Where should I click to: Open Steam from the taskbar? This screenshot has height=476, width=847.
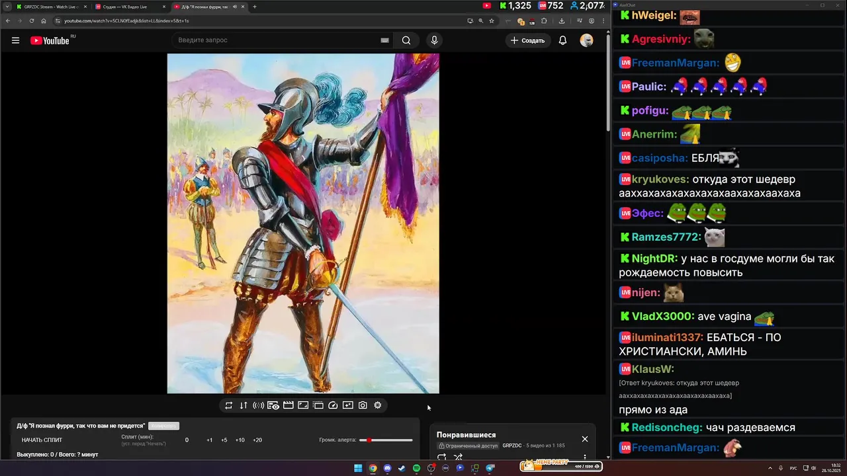point(402,468)
